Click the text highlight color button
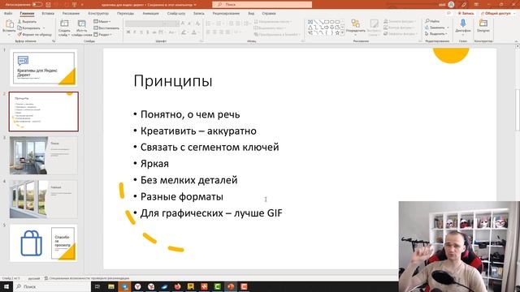Image resolution: width=520 pixels, height=292 pixels. 184,32
